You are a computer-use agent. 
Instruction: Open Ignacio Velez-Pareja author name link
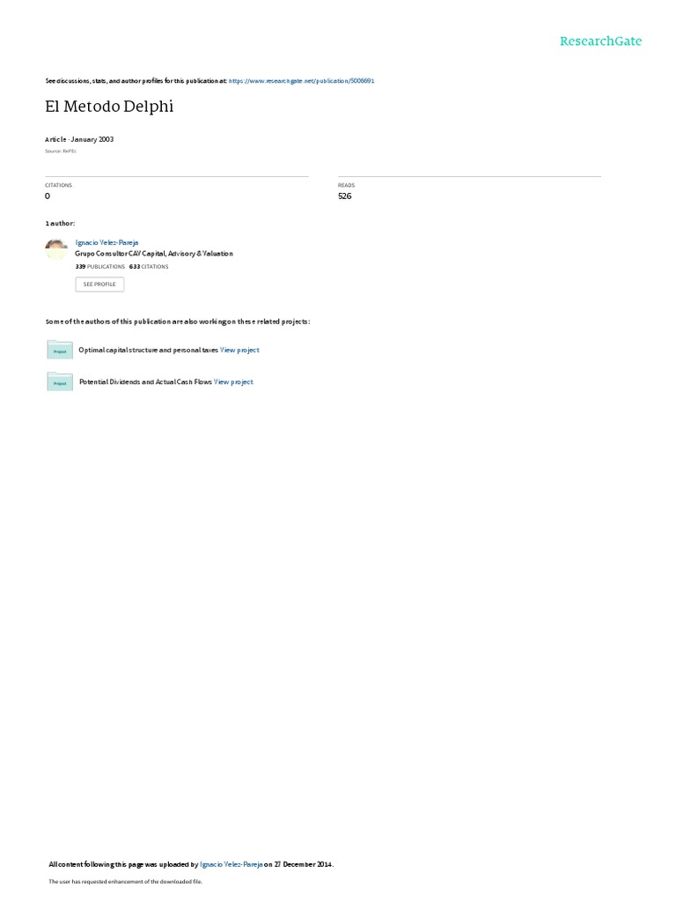click(107, 243)
